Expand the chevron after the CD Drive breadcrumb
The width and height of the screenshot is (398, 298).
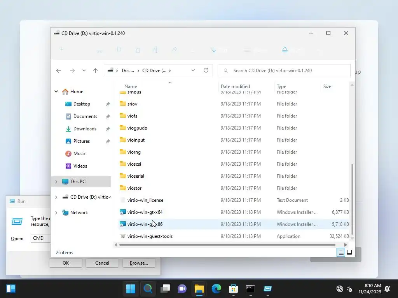point(170,71)
